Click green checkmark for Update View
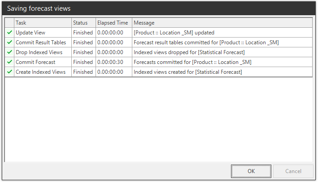 pos(9,32)
